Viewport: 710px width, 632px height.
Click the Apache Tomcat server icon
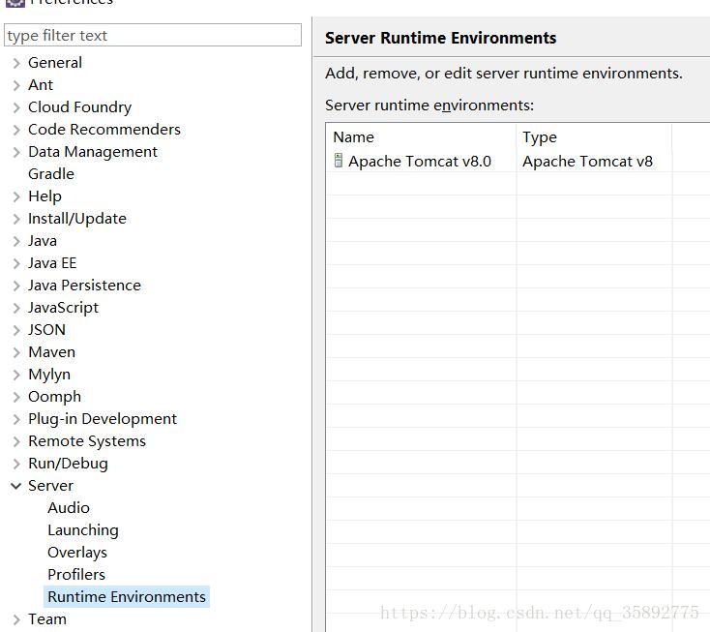click(339, 161)
